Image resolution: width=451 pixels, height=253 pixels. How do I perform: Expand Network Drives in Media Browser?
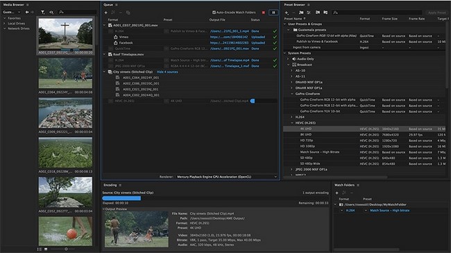(5, 28)
